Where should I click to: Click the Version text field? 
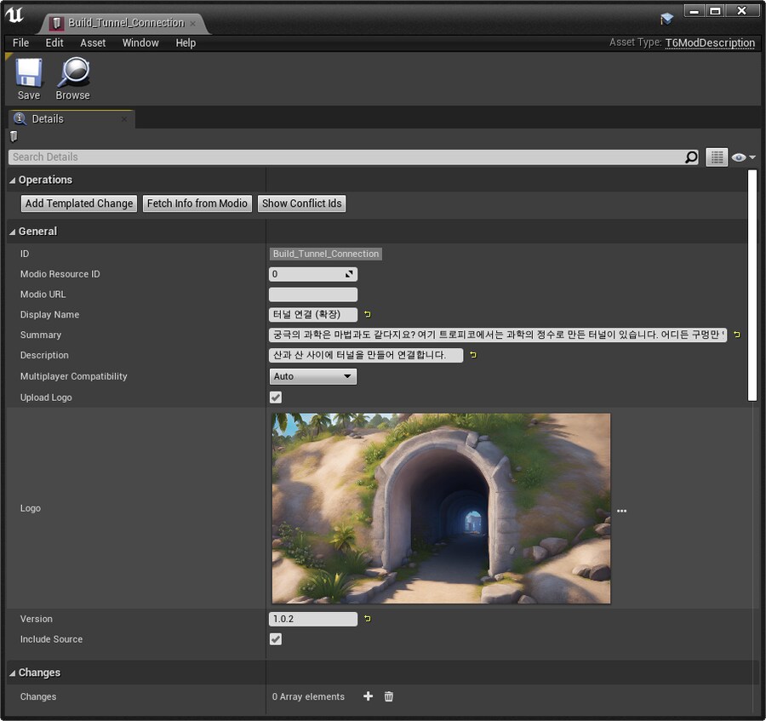[313, 619]
